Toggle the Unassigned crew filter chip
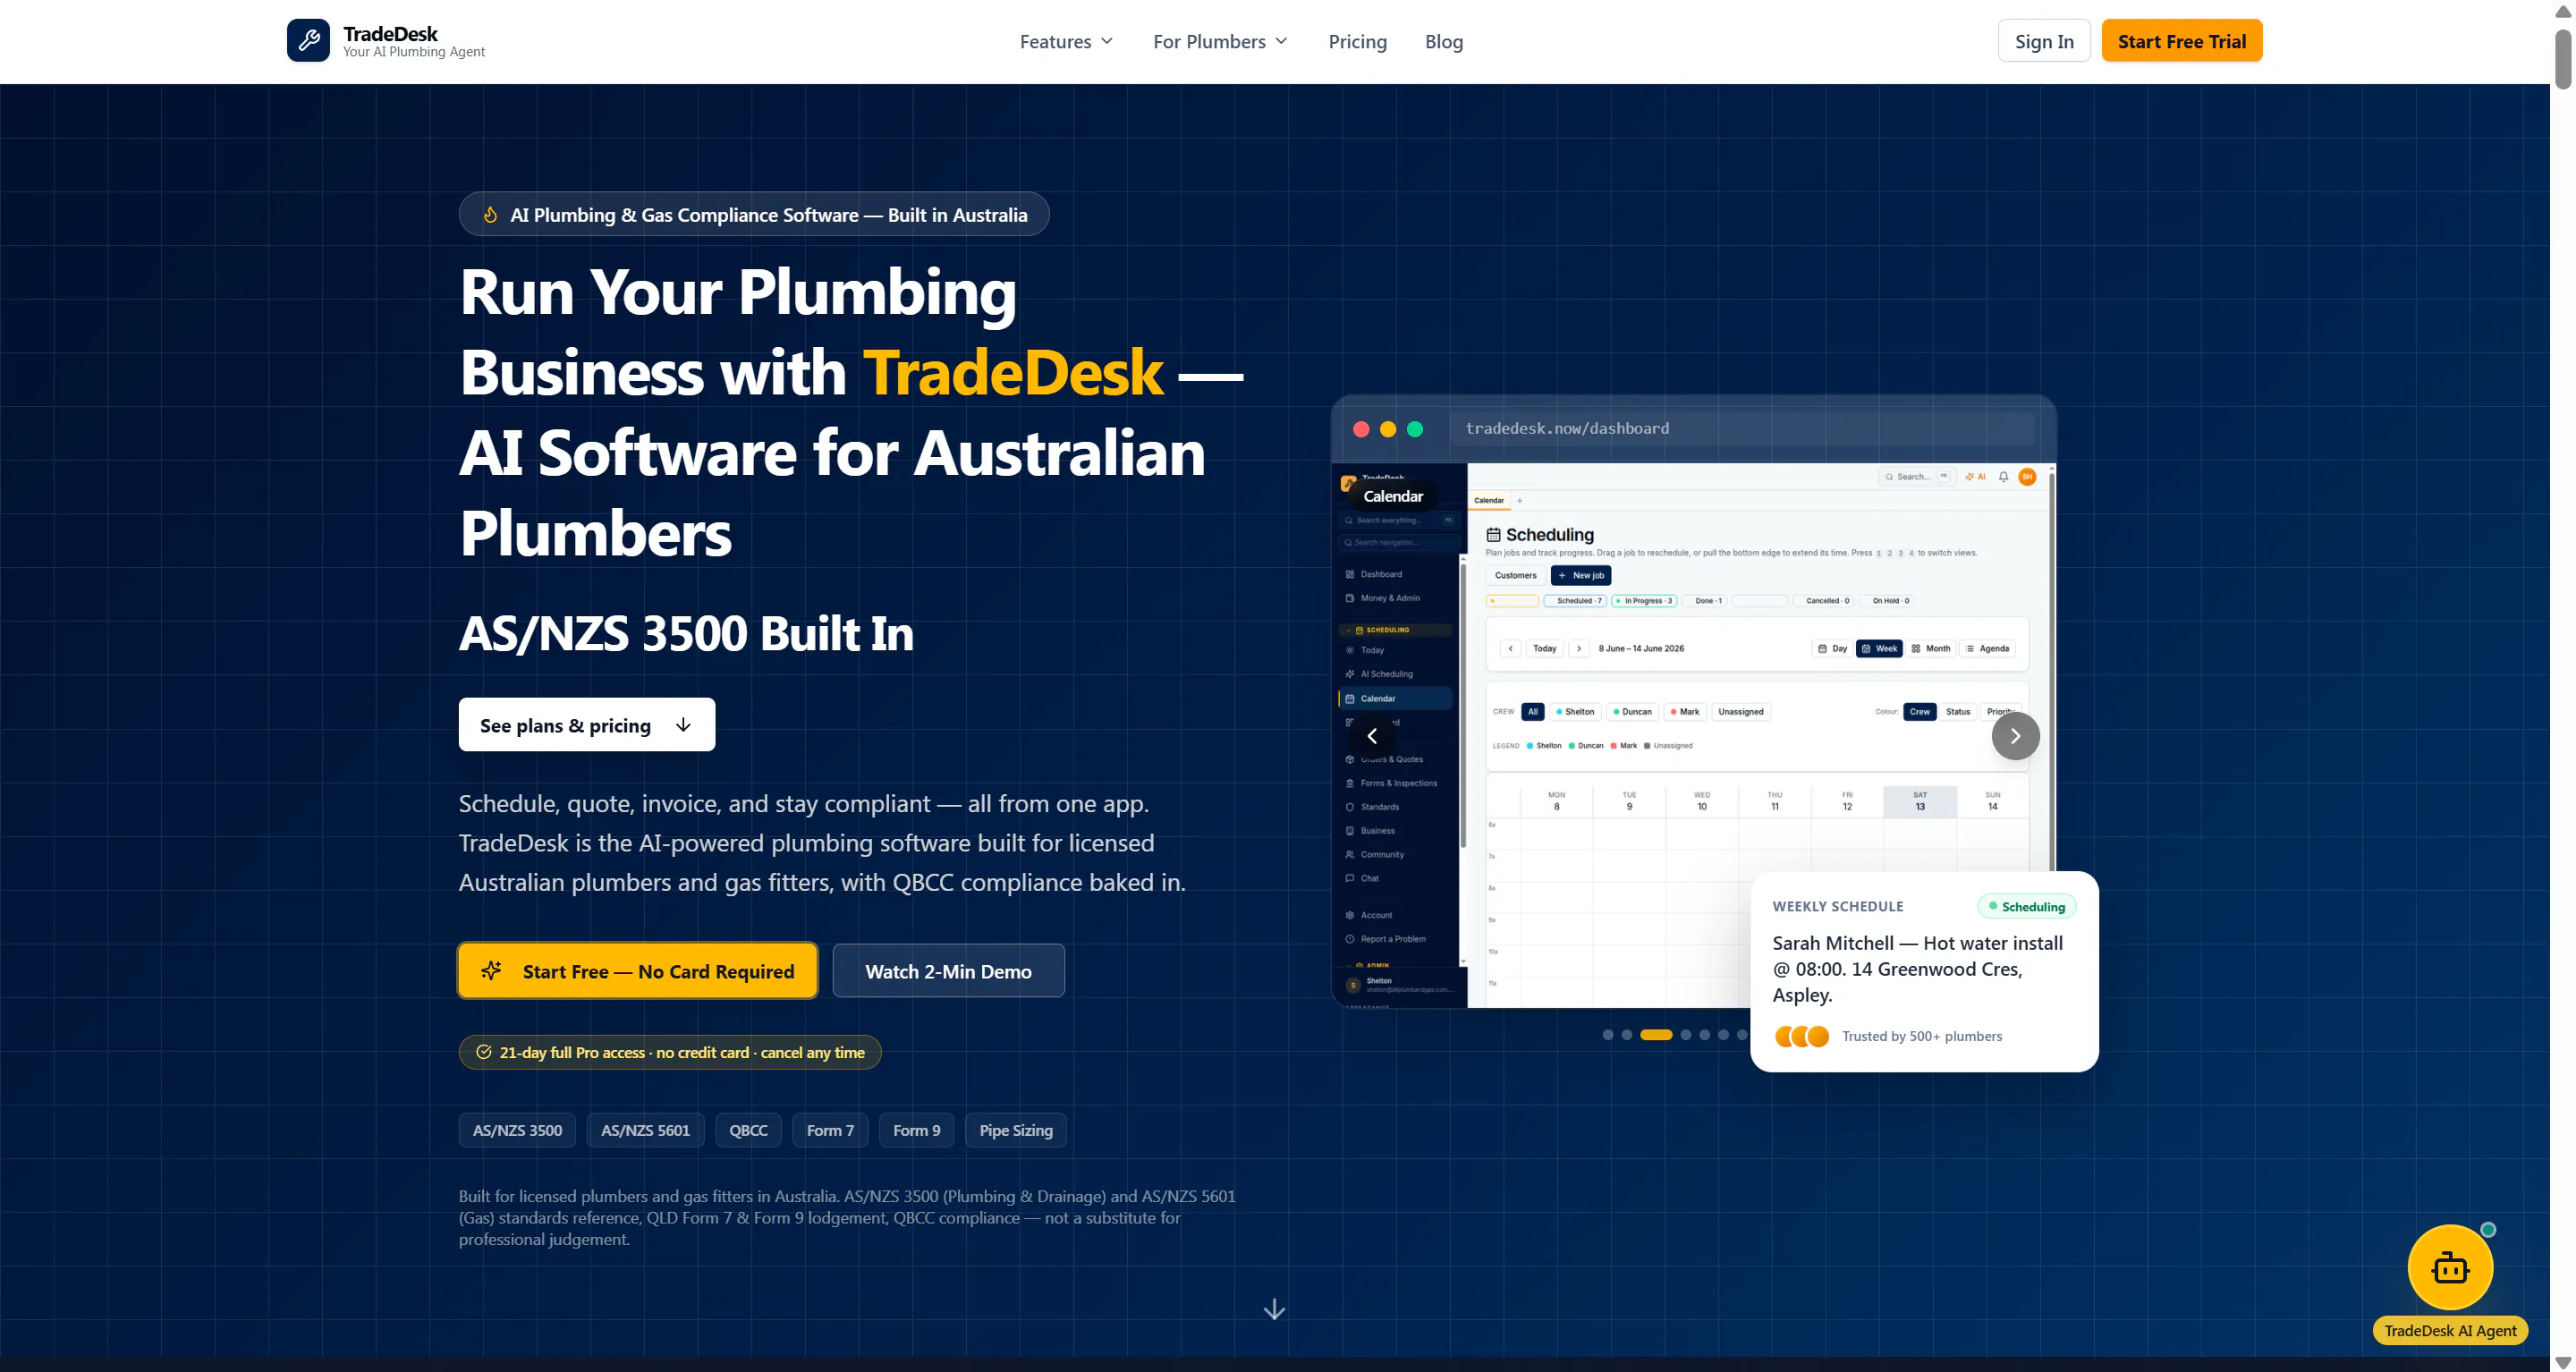Screen dimensions: 2576x1372 pyautogui.click(x=1740, y=712)
